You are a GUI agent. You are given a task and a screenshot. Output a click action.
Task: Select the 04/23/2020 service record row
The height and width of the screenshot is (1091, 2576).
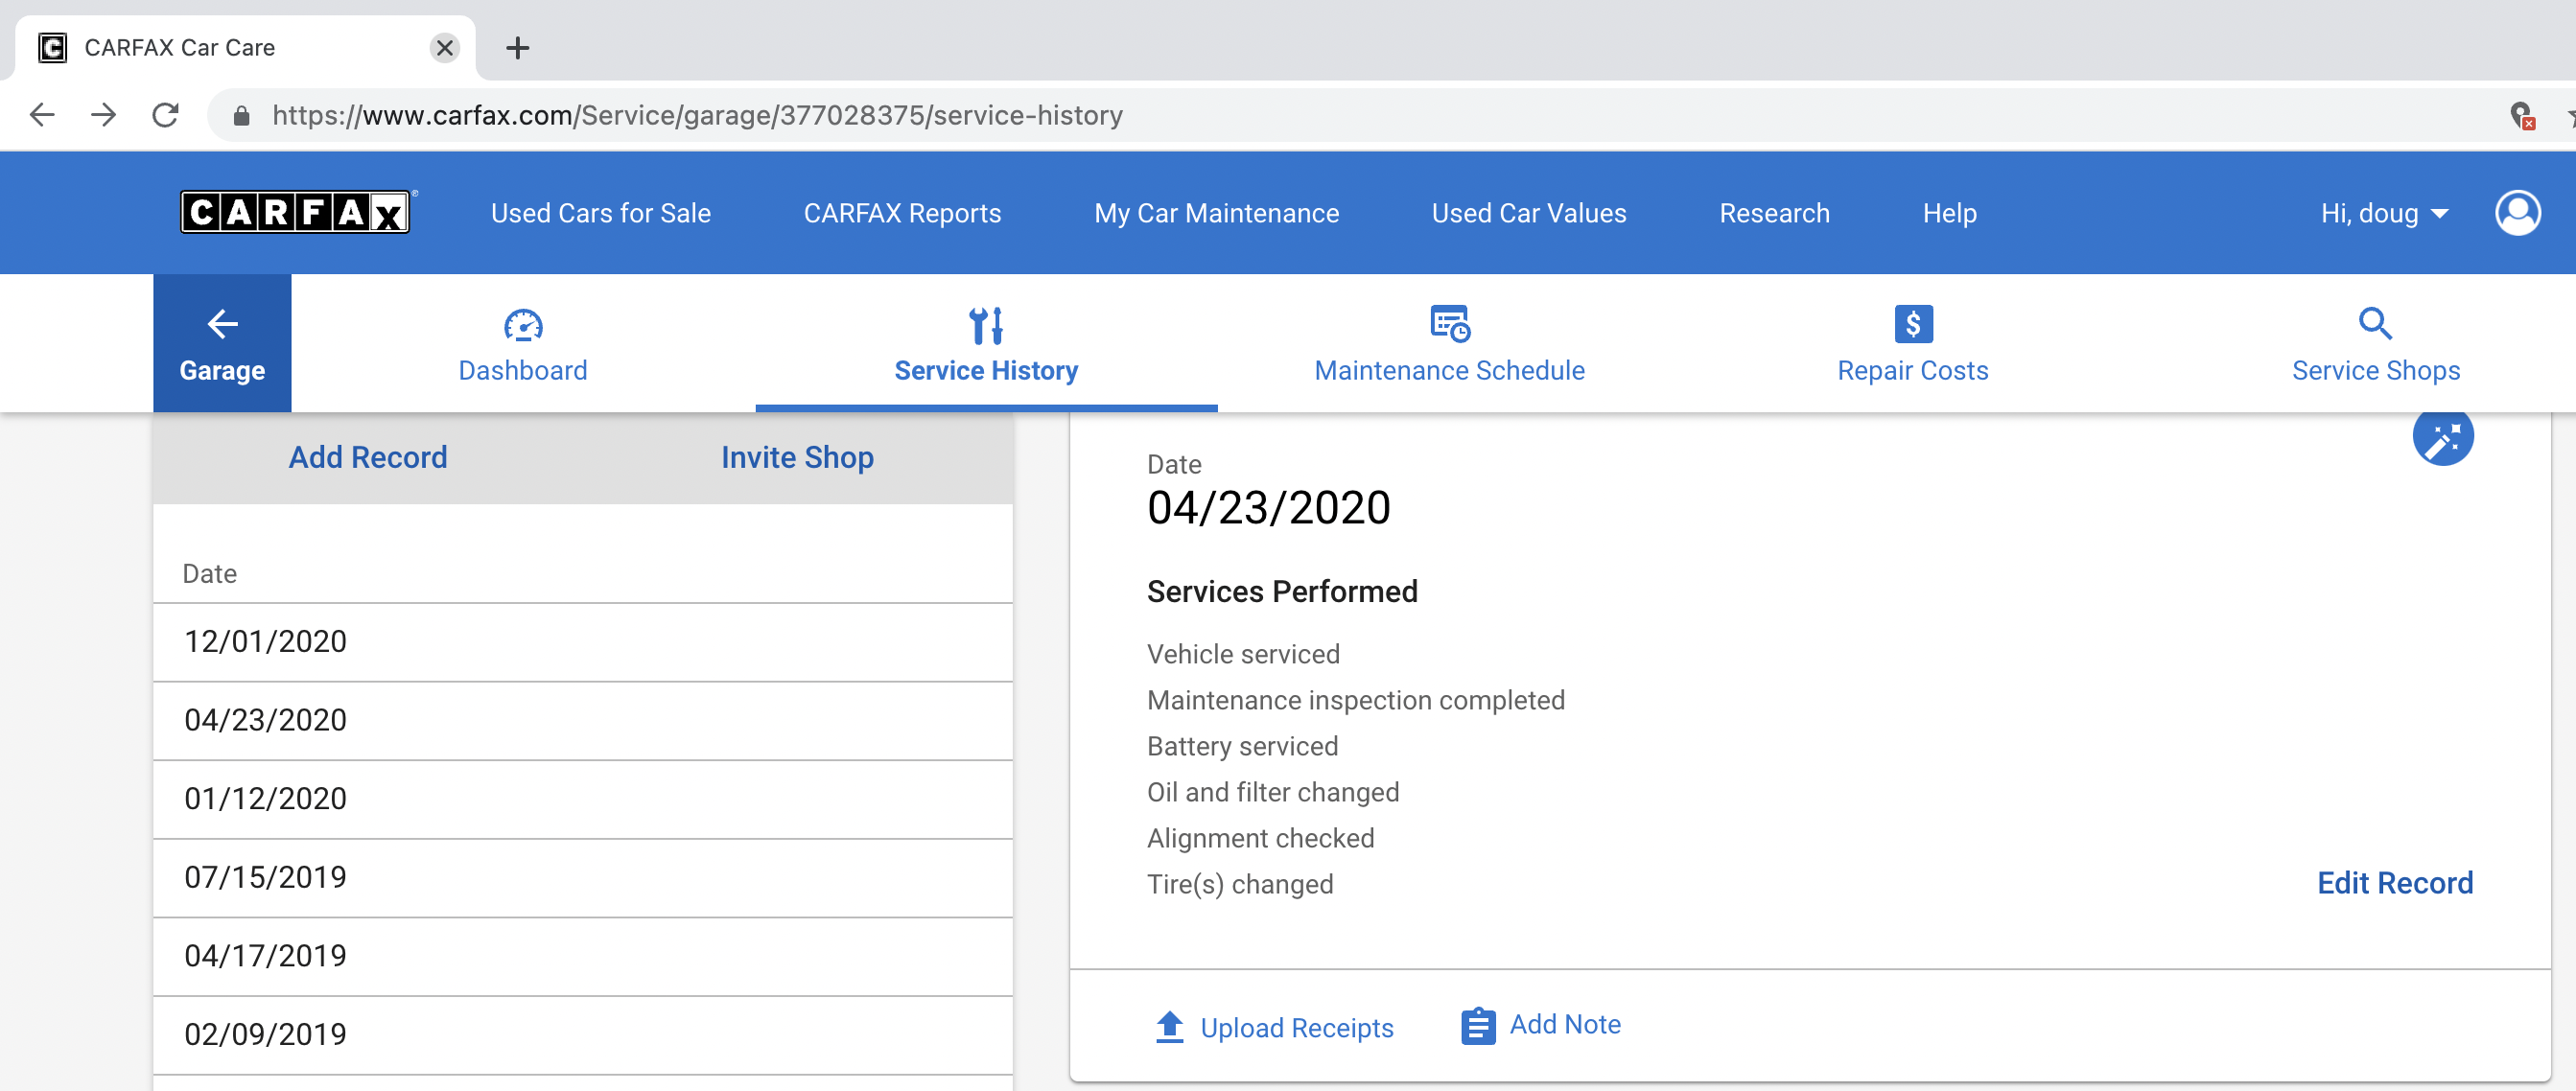pyautogui.click(x=583, y=720)
